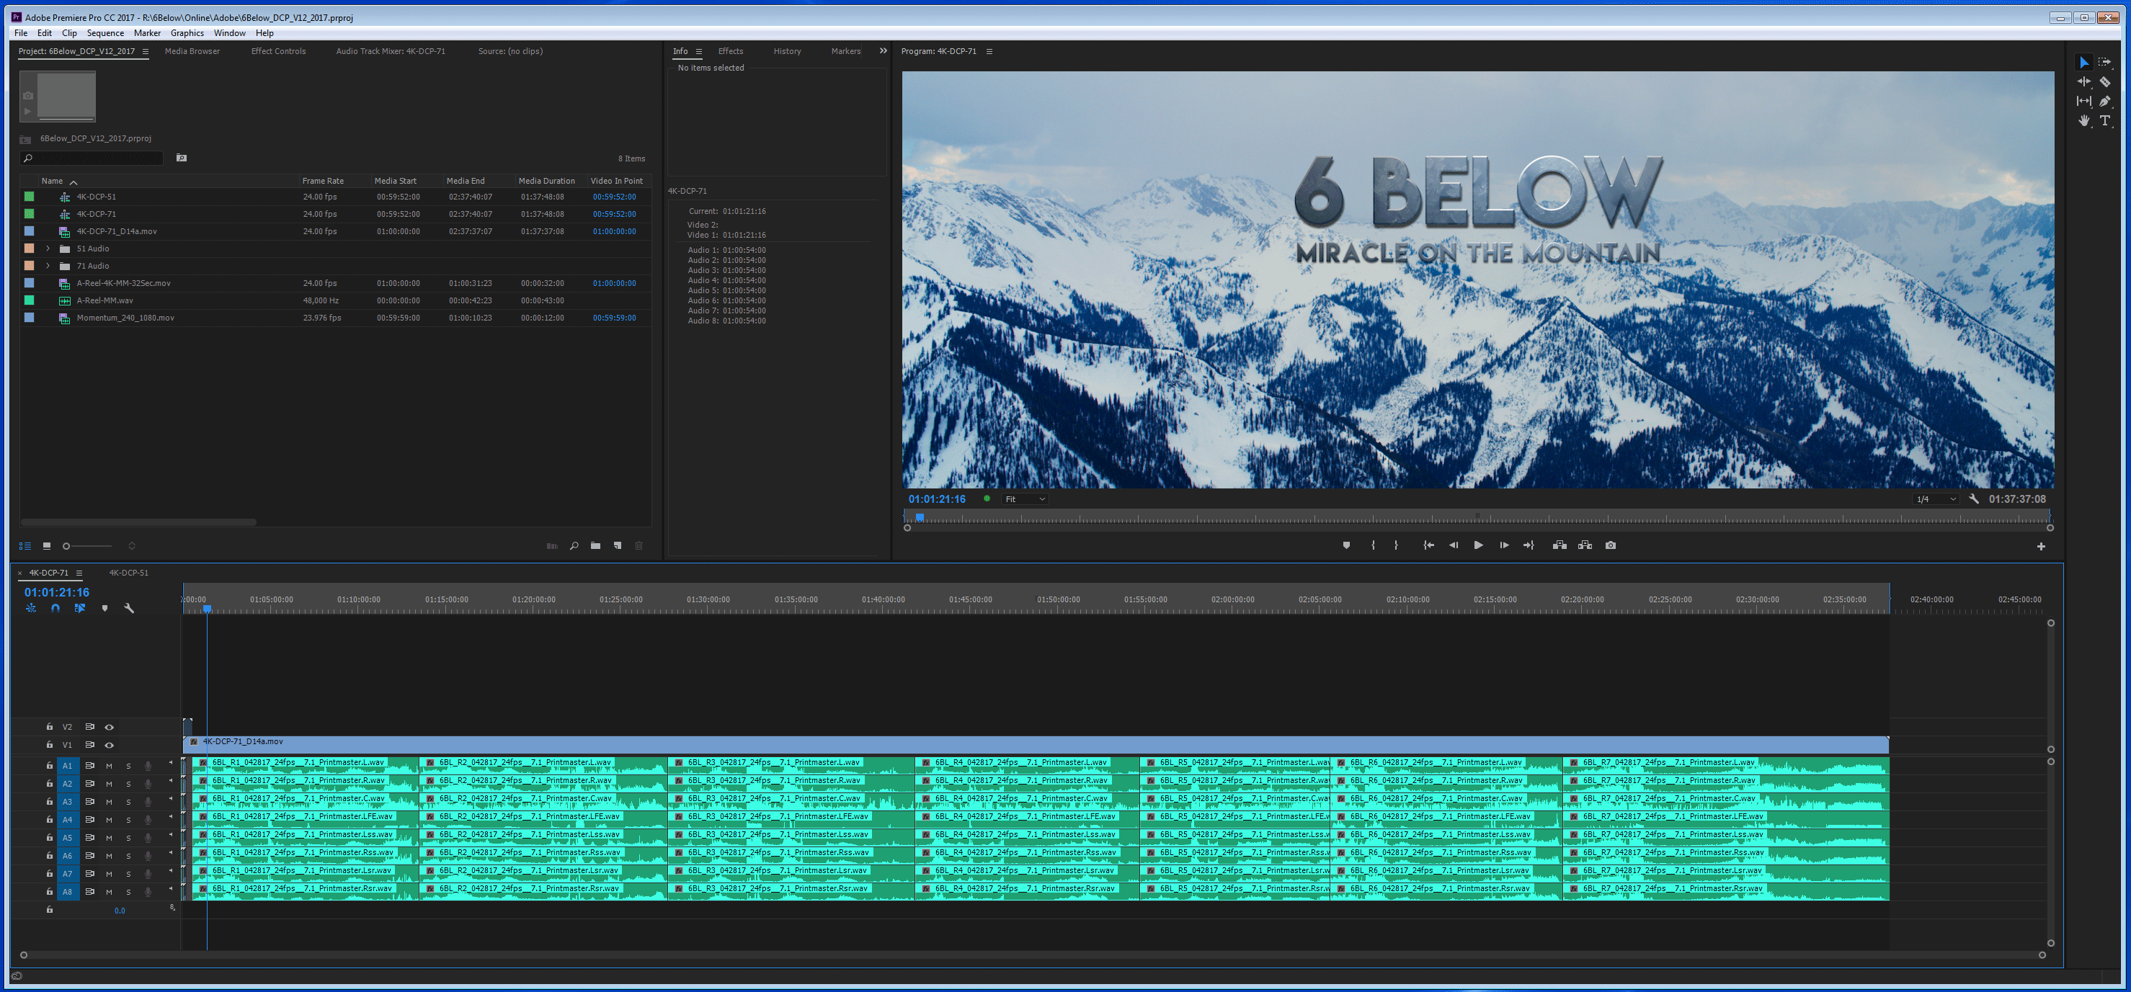
Task: Open Find in the Project panel
Action: [x=574, y=545]
